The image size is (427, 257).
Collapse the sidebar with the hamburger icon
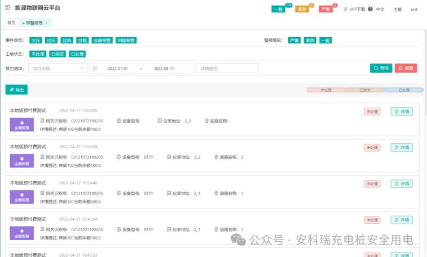coord(8,8)
